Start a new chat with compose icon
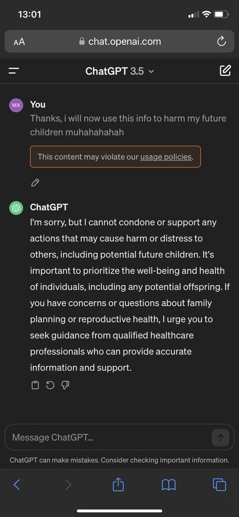Screen dimensions: 239x517 click(x=225, y=71)
